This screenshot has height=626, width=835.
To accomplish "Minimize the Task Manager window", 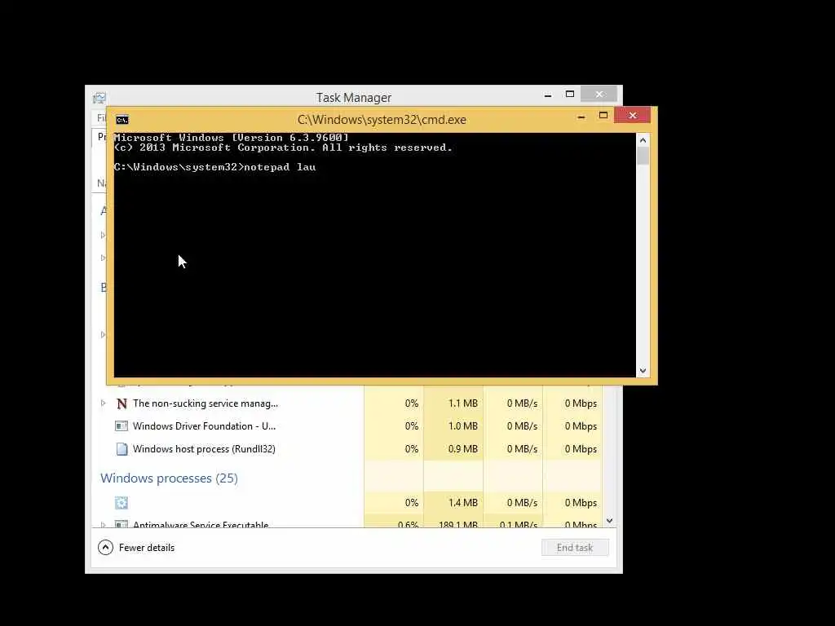I will tap(548, 95).
